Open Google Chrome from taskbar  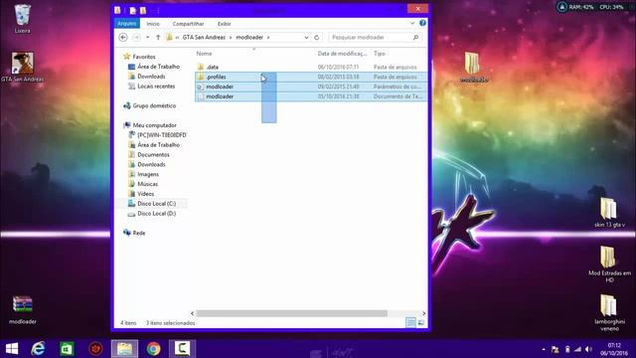(153, 349)
